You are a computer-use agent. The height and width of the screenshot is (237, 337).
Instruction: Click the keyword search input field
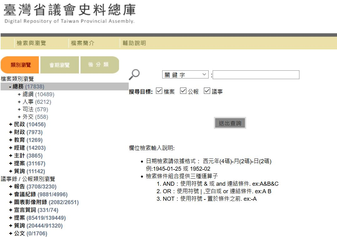pos(256,74)
